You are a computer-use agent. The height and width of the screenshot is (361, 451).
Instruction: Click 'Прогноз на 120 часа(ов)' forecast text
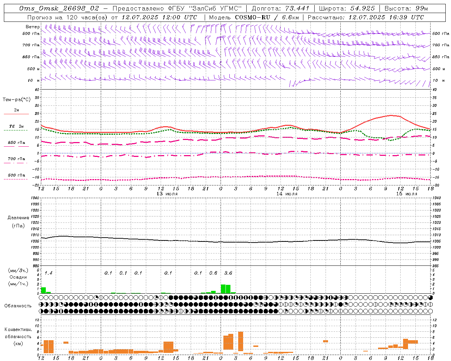[68, 17]
